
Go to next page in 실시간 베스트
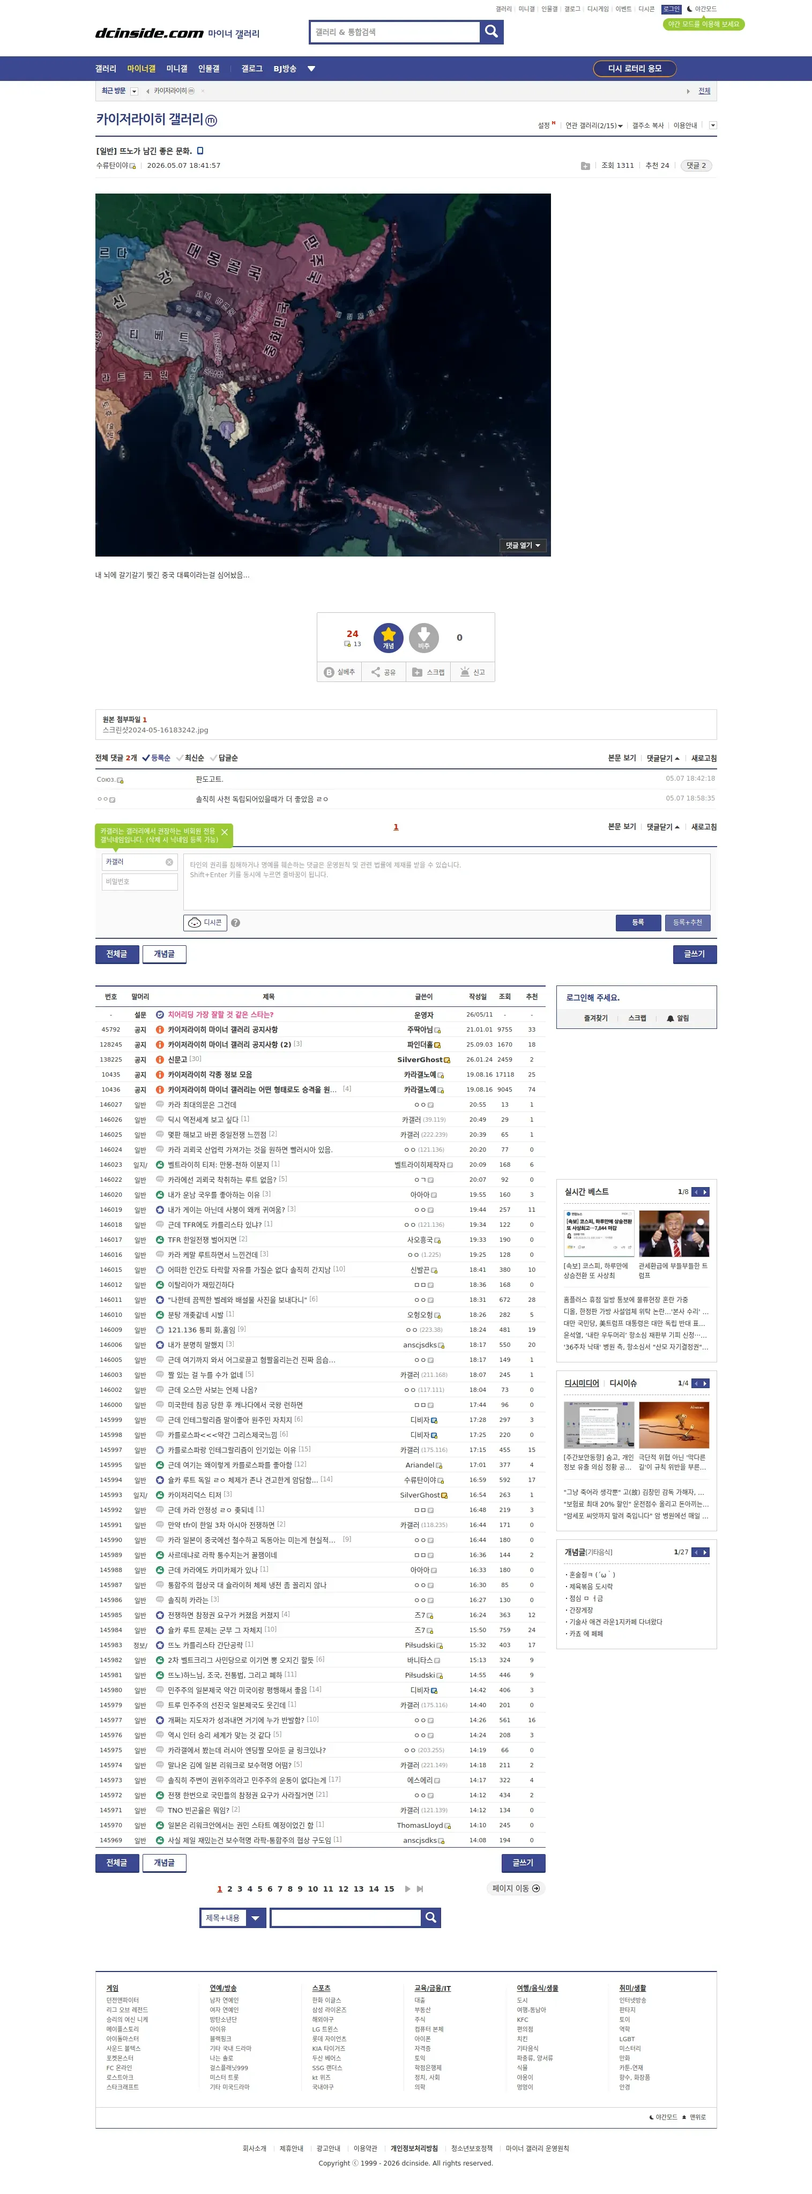tap(705, 1191)
